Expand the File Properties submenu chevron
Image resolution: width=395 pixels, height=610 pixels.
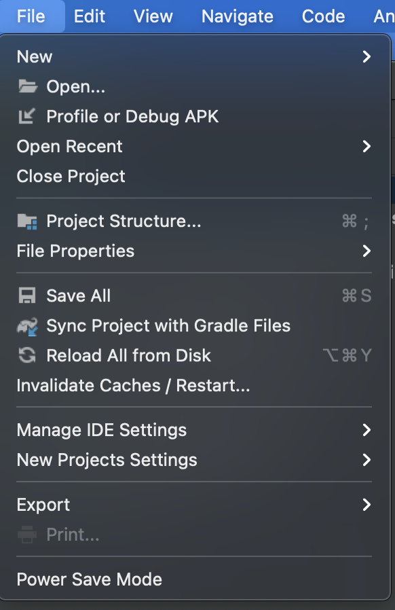366,251
